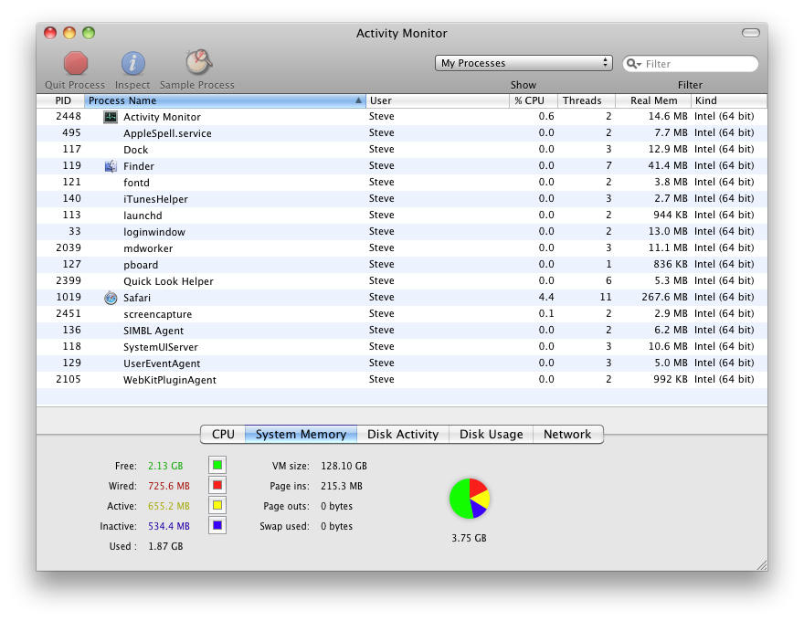Click Finder's 41.4 MB memory value
Viewport: 804px width, 621px height.
pos(668,165)
